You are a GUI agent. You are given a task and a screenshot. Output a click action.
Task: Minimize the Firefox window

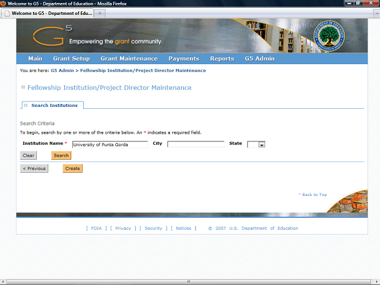pyautogui.click(x=349, y=3)
